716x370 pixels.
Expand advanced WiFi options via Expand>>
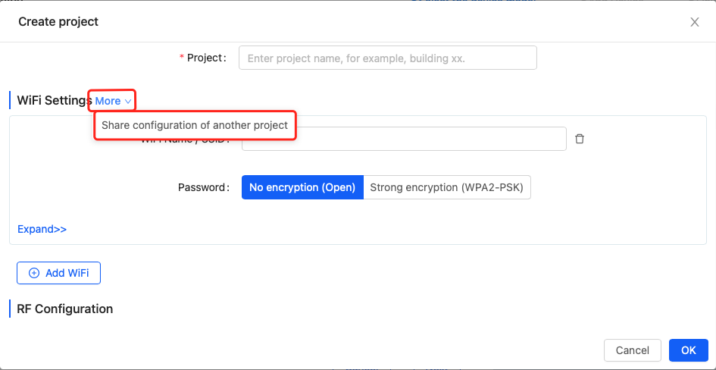tap(42, 229)
